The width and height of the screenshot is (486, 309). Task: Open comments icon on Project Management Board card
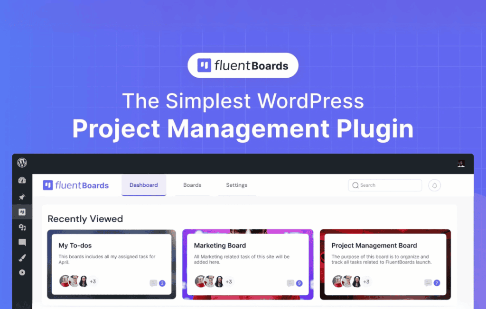coord(428,282)
